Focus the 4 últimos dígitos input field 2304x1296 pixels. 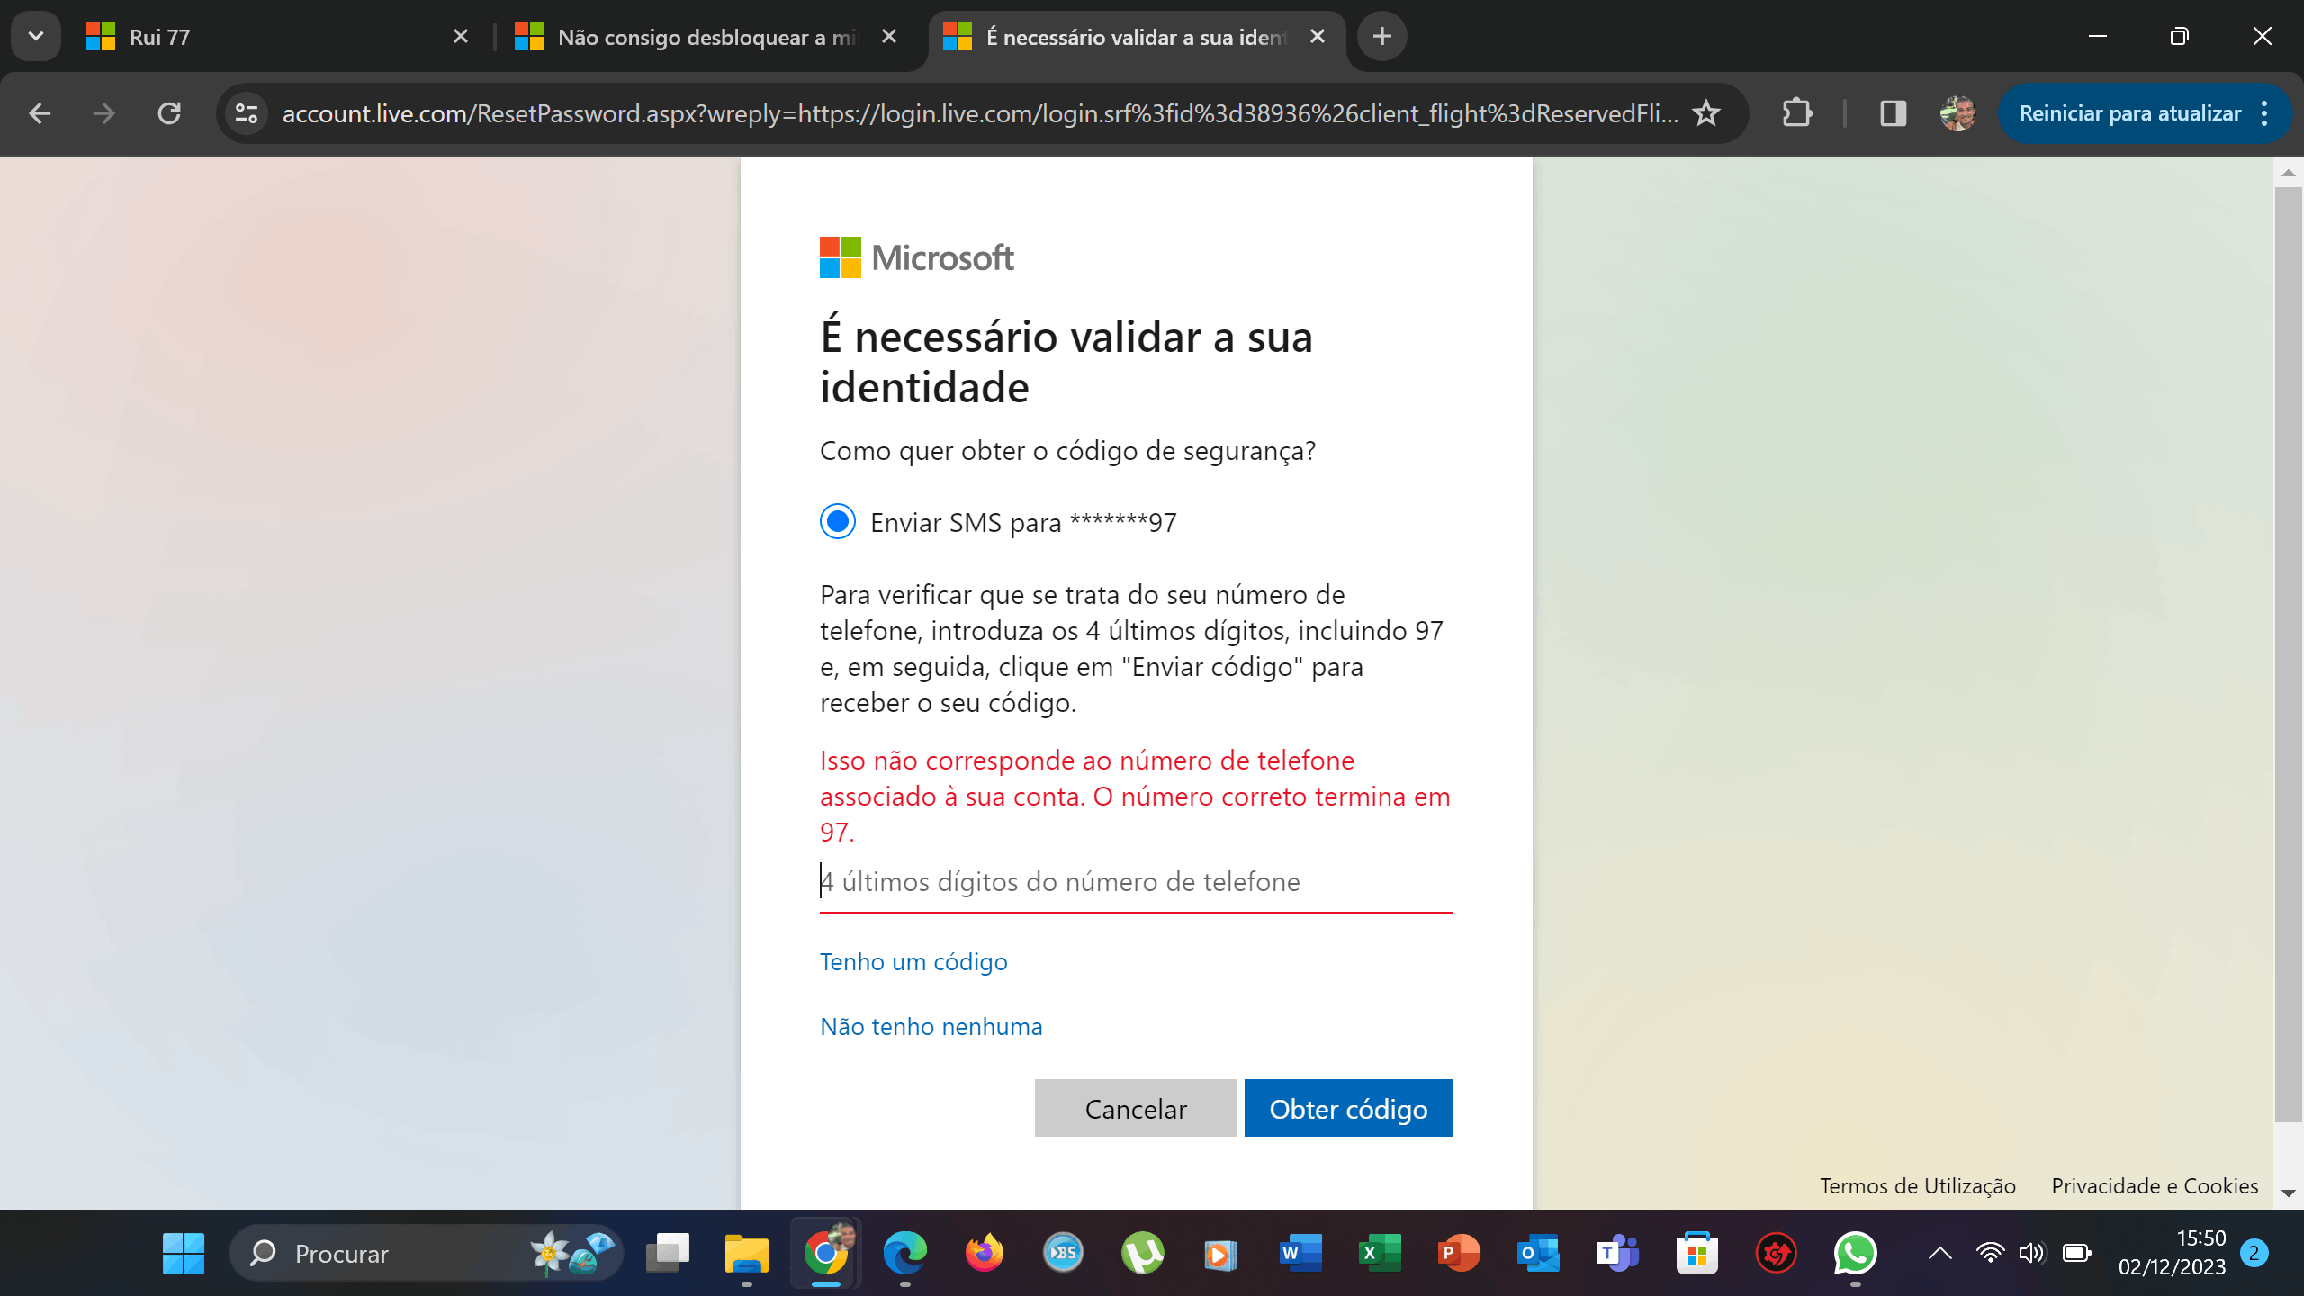coord(1135,882)
